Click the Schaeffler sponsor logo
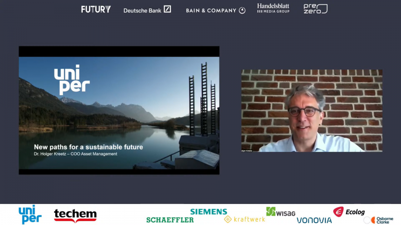This screenshot has width=401, height=225. [170, 220]
